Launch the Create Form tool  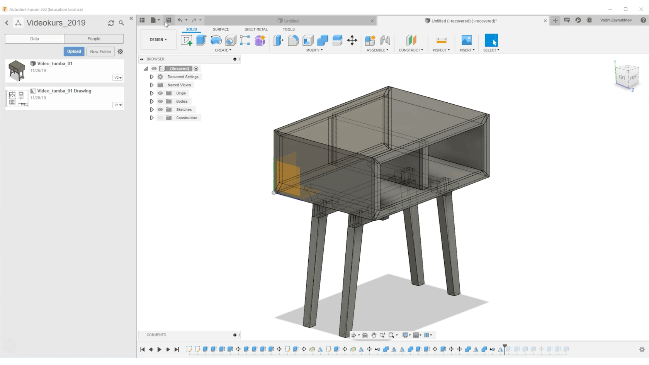point(260,40)
